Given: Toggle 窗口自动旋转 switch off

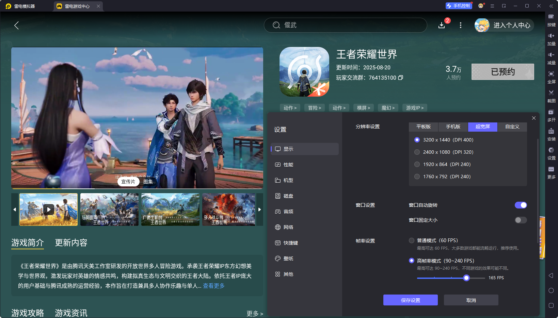Looking at the screenshot, I should point(521,205).
